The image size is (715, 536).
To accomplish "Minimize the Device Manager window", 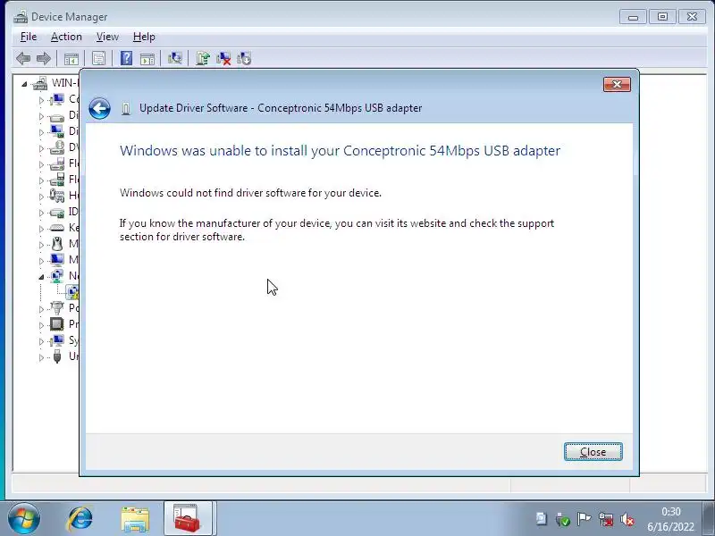I will [x=633, y=17].
